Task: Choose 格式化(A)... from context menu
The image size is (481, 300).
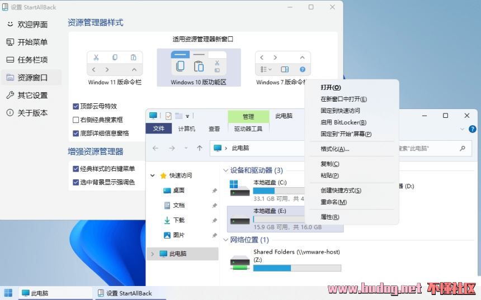Action: click(334, 149)
